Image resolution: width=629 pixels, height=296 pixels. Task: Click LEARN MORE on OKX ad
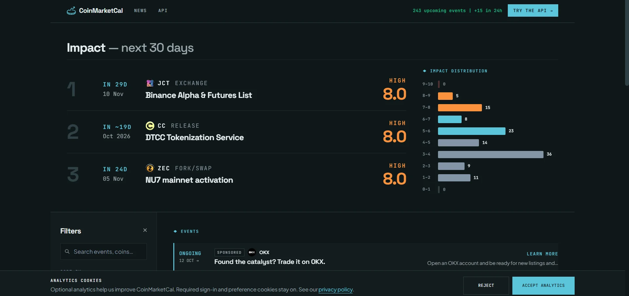[542, 254]
